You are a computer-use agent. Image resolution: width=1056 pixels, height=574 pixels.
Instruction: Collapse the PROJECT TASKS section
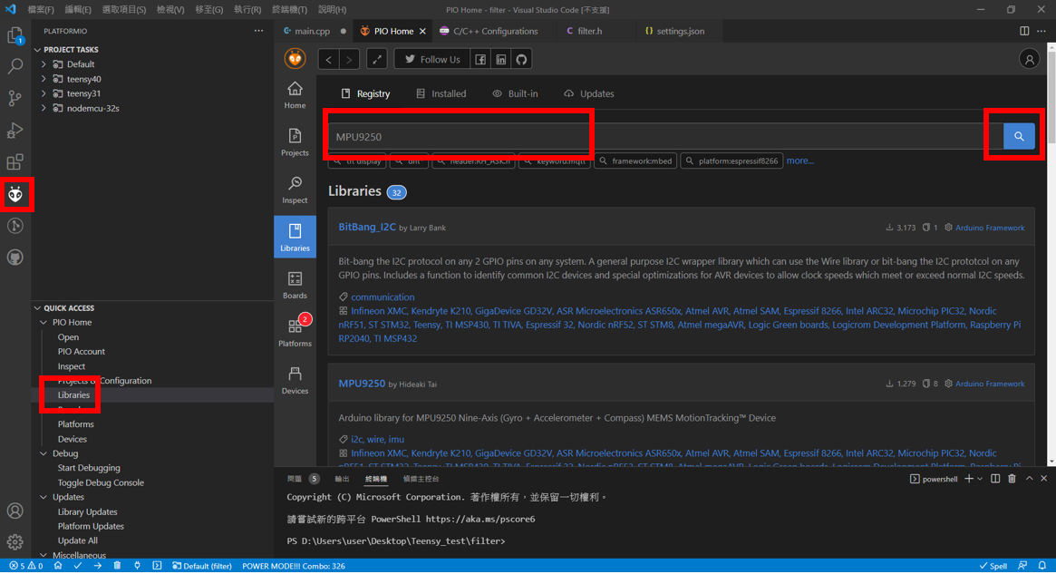[38, 50]
